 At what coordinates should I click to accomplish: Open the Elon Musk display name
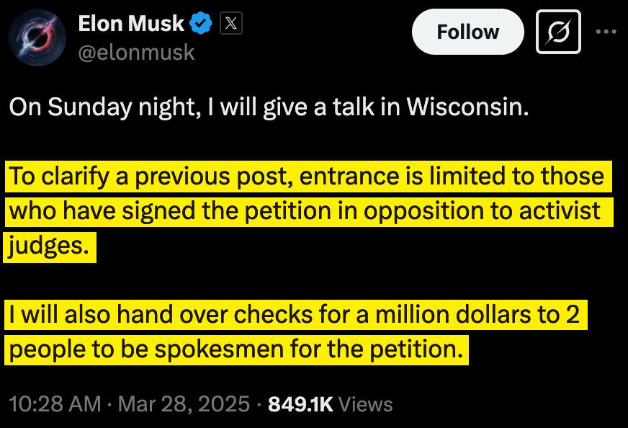131,23
